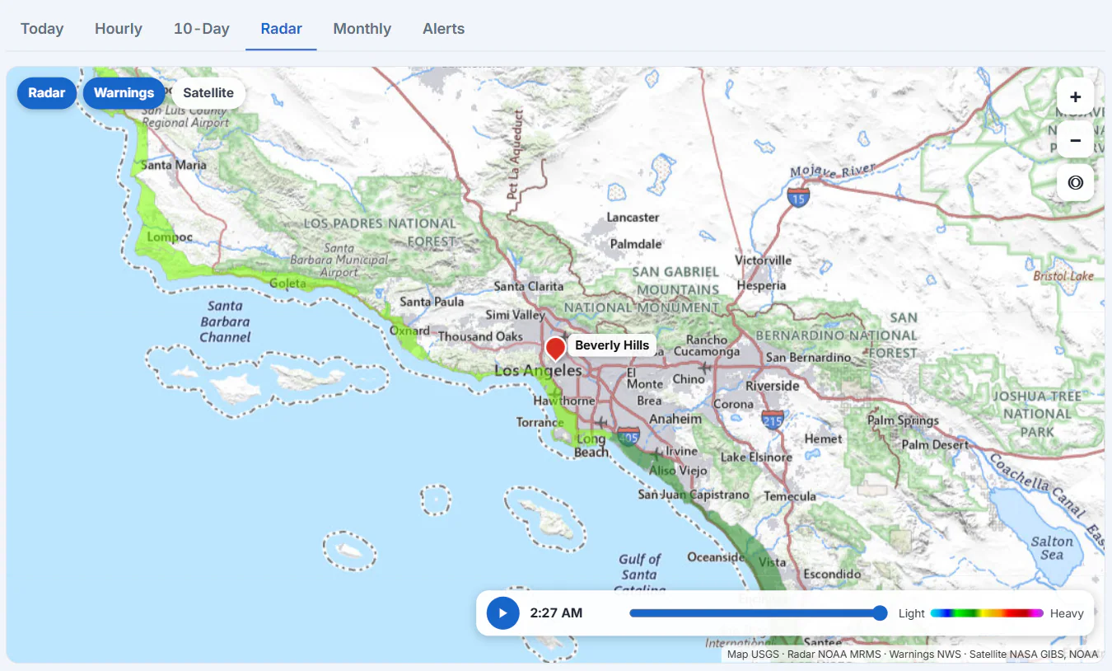Screen dimensions: 1112x671
Task: Play the radar animation
Action: coord(503,613)
